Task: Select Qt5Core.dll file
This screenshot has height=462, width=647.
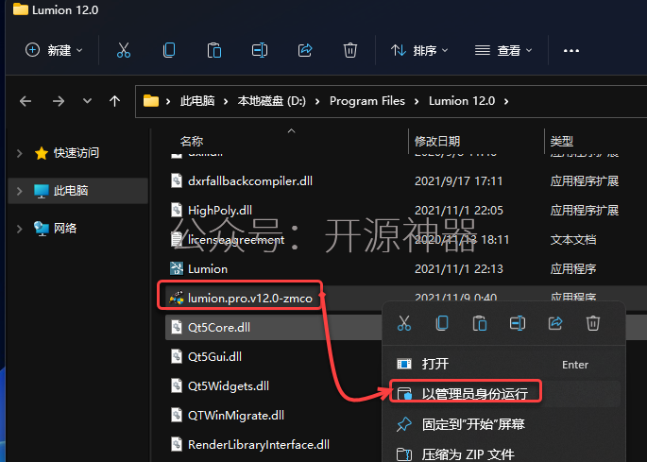Action: coord(219,328)
